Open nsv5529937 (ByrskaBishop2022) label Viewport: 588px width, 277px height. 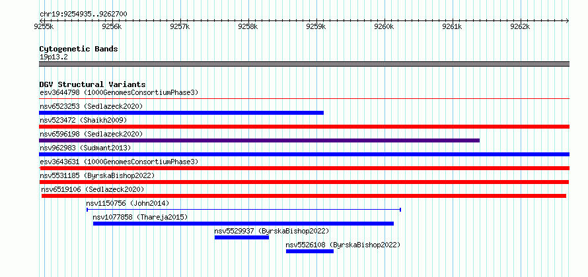272,231
